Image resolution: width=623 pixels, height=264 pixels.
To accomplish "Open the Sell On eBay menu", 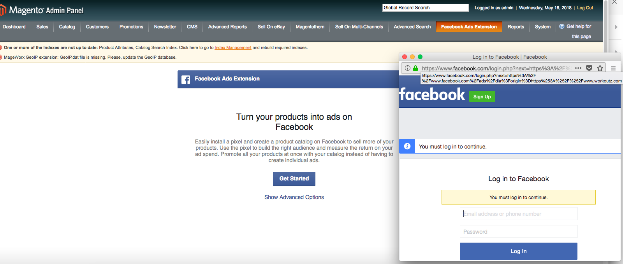I will point(271,27).
